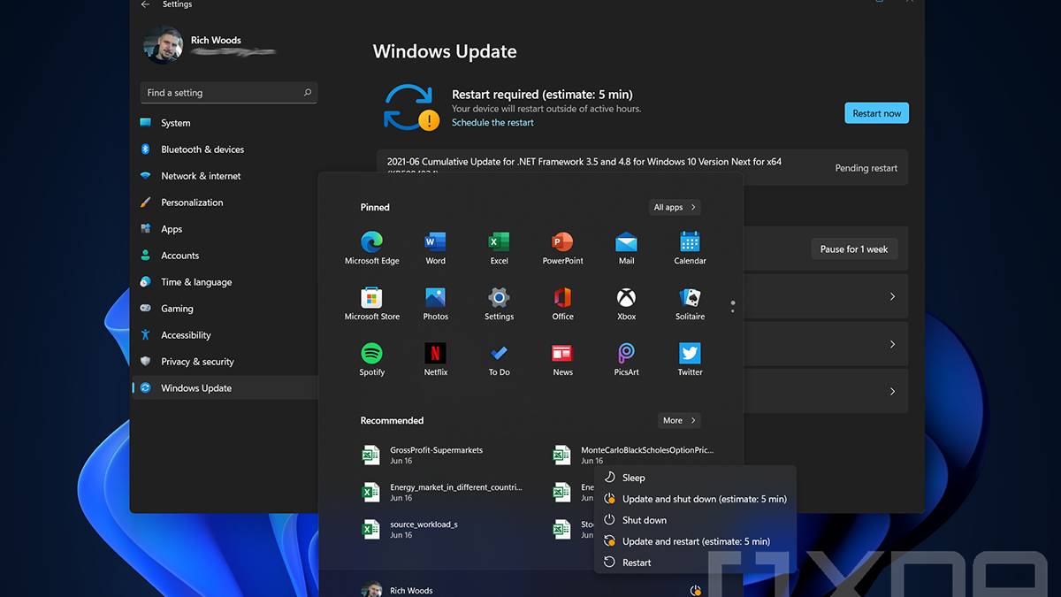Open Excel pinned app icon
Viewport: 1061px width, 597px height.
499,248
